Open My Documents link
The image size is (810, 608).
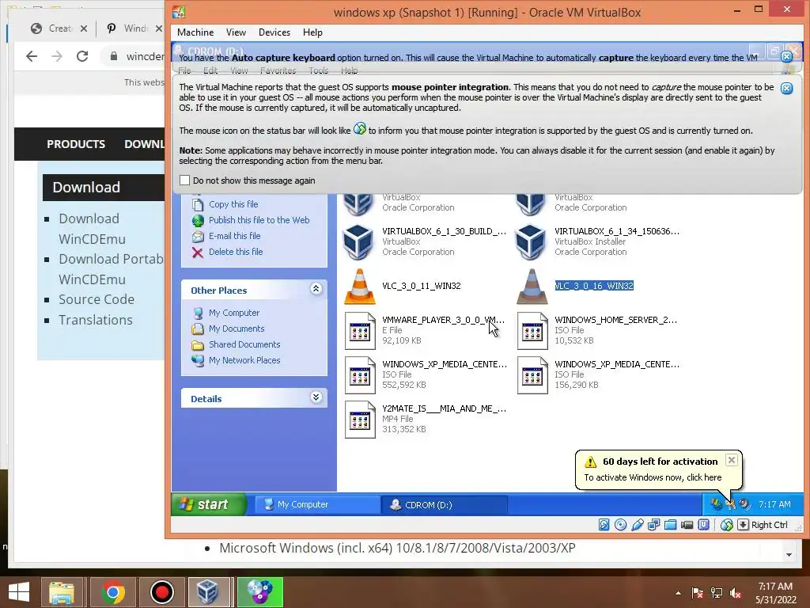237,329
